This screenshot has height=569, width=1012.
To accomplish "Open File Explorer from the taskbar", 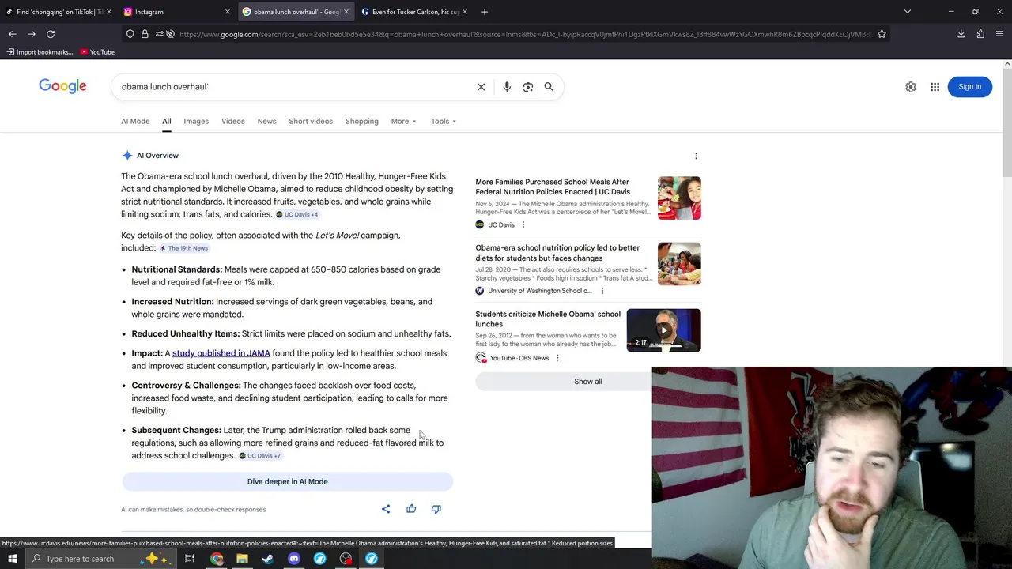I will (243, 559).
